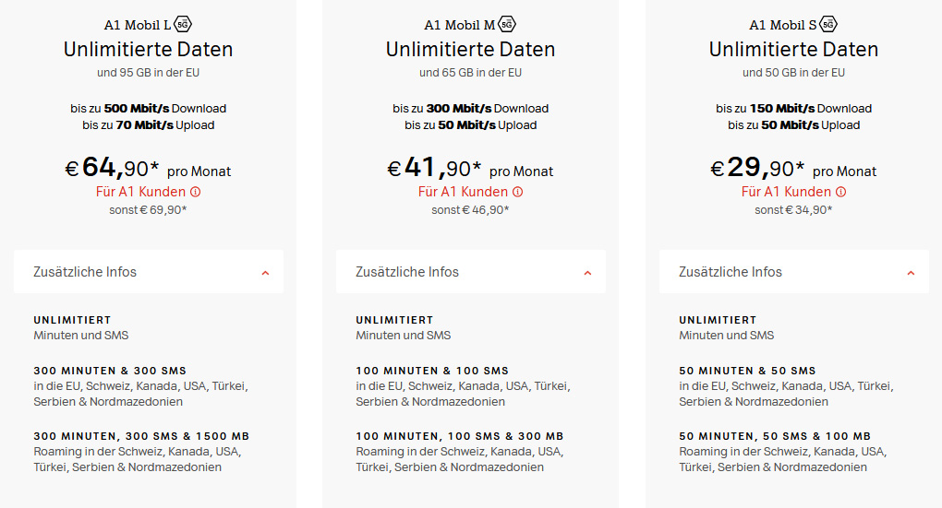This screenshot has height=508, width=942.
Task: Click the 5G badge next to A1 Mobil S
Action: pos(828,25)
